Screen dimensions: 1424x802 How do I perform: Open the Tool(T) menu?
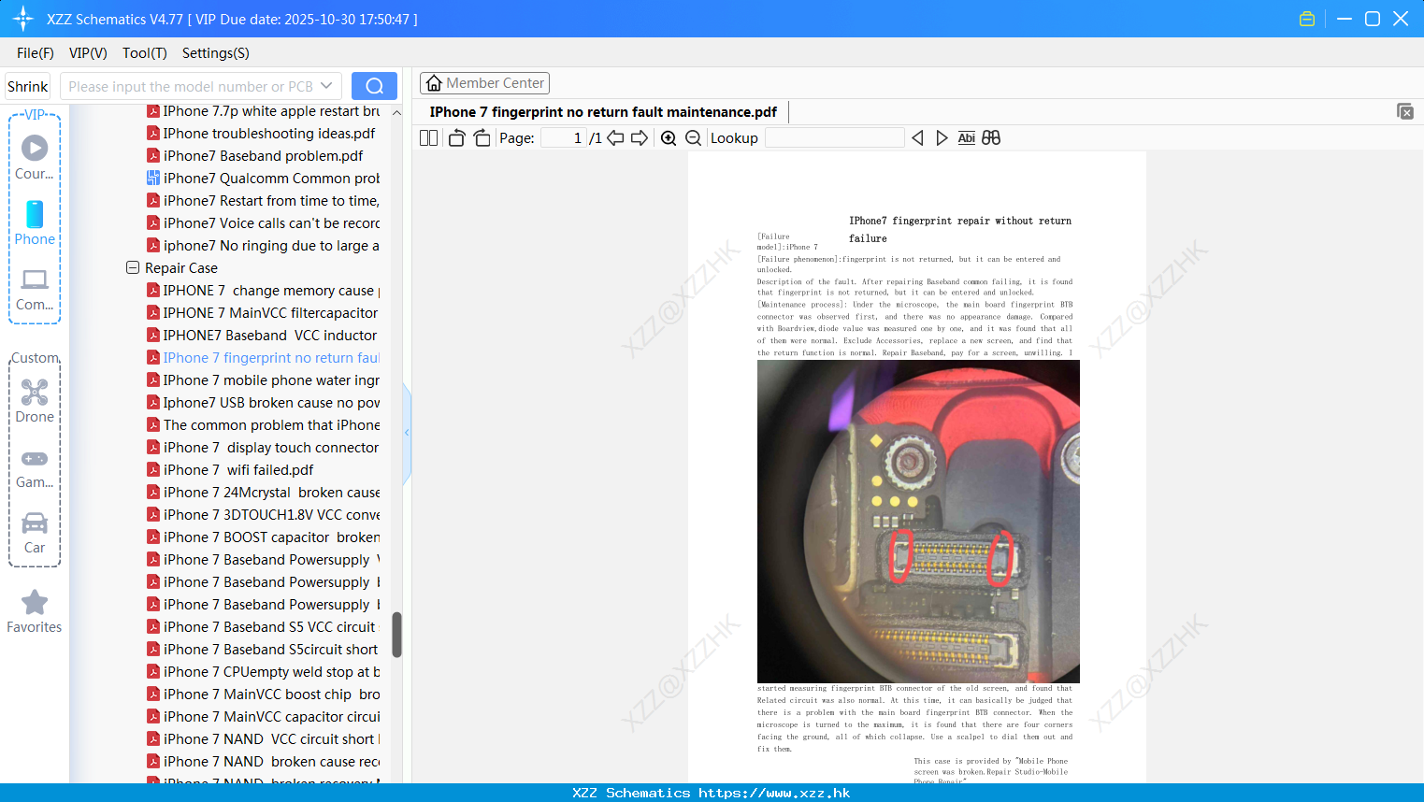click(145, 52)
